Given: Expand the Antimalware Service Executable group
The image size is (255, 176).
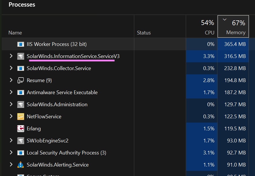Looking at the screenshot, I should 11,92.
